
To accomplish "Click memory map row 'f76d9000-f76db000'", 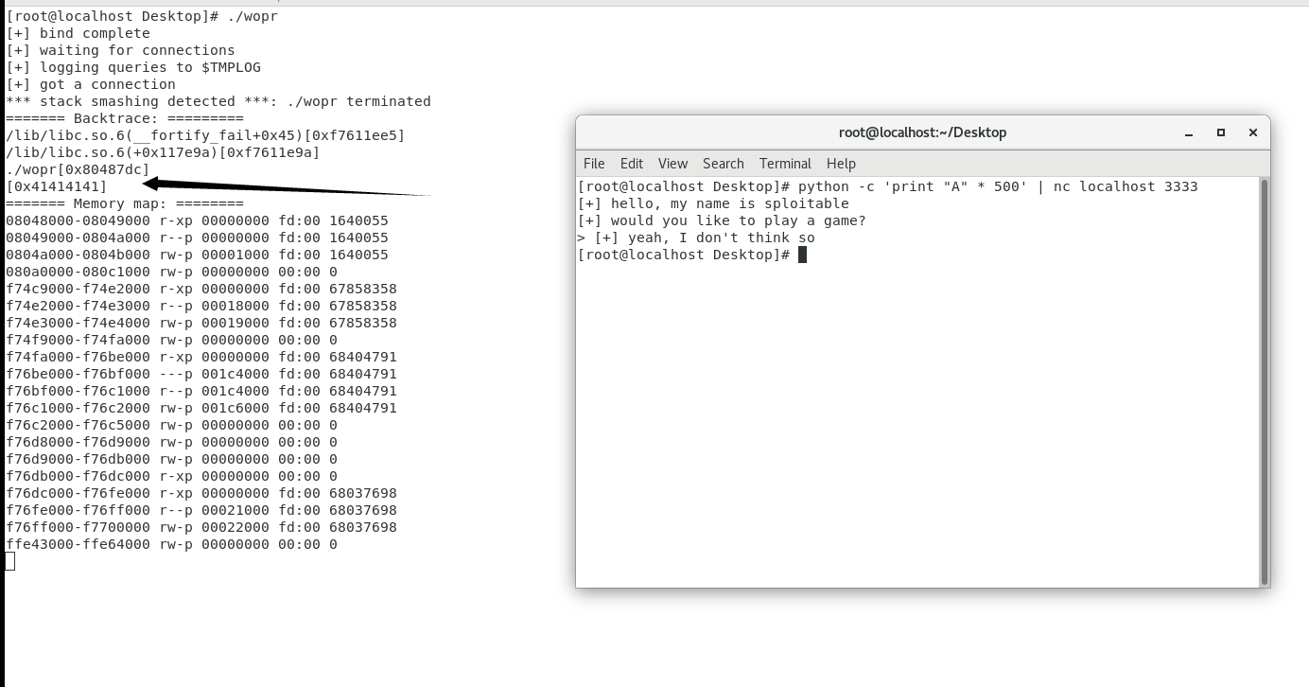I will [x=171, y=459].
